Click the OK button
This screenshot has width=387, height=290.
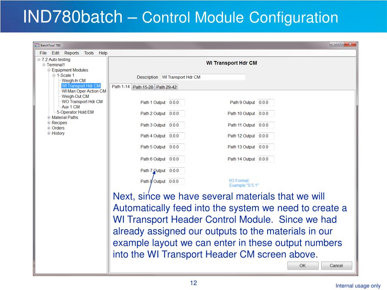click(x=303, y=265)
